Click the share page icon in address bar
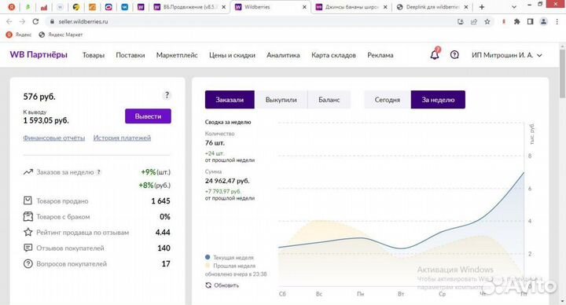This screenshot has width=566, height=305. (473, 22)
